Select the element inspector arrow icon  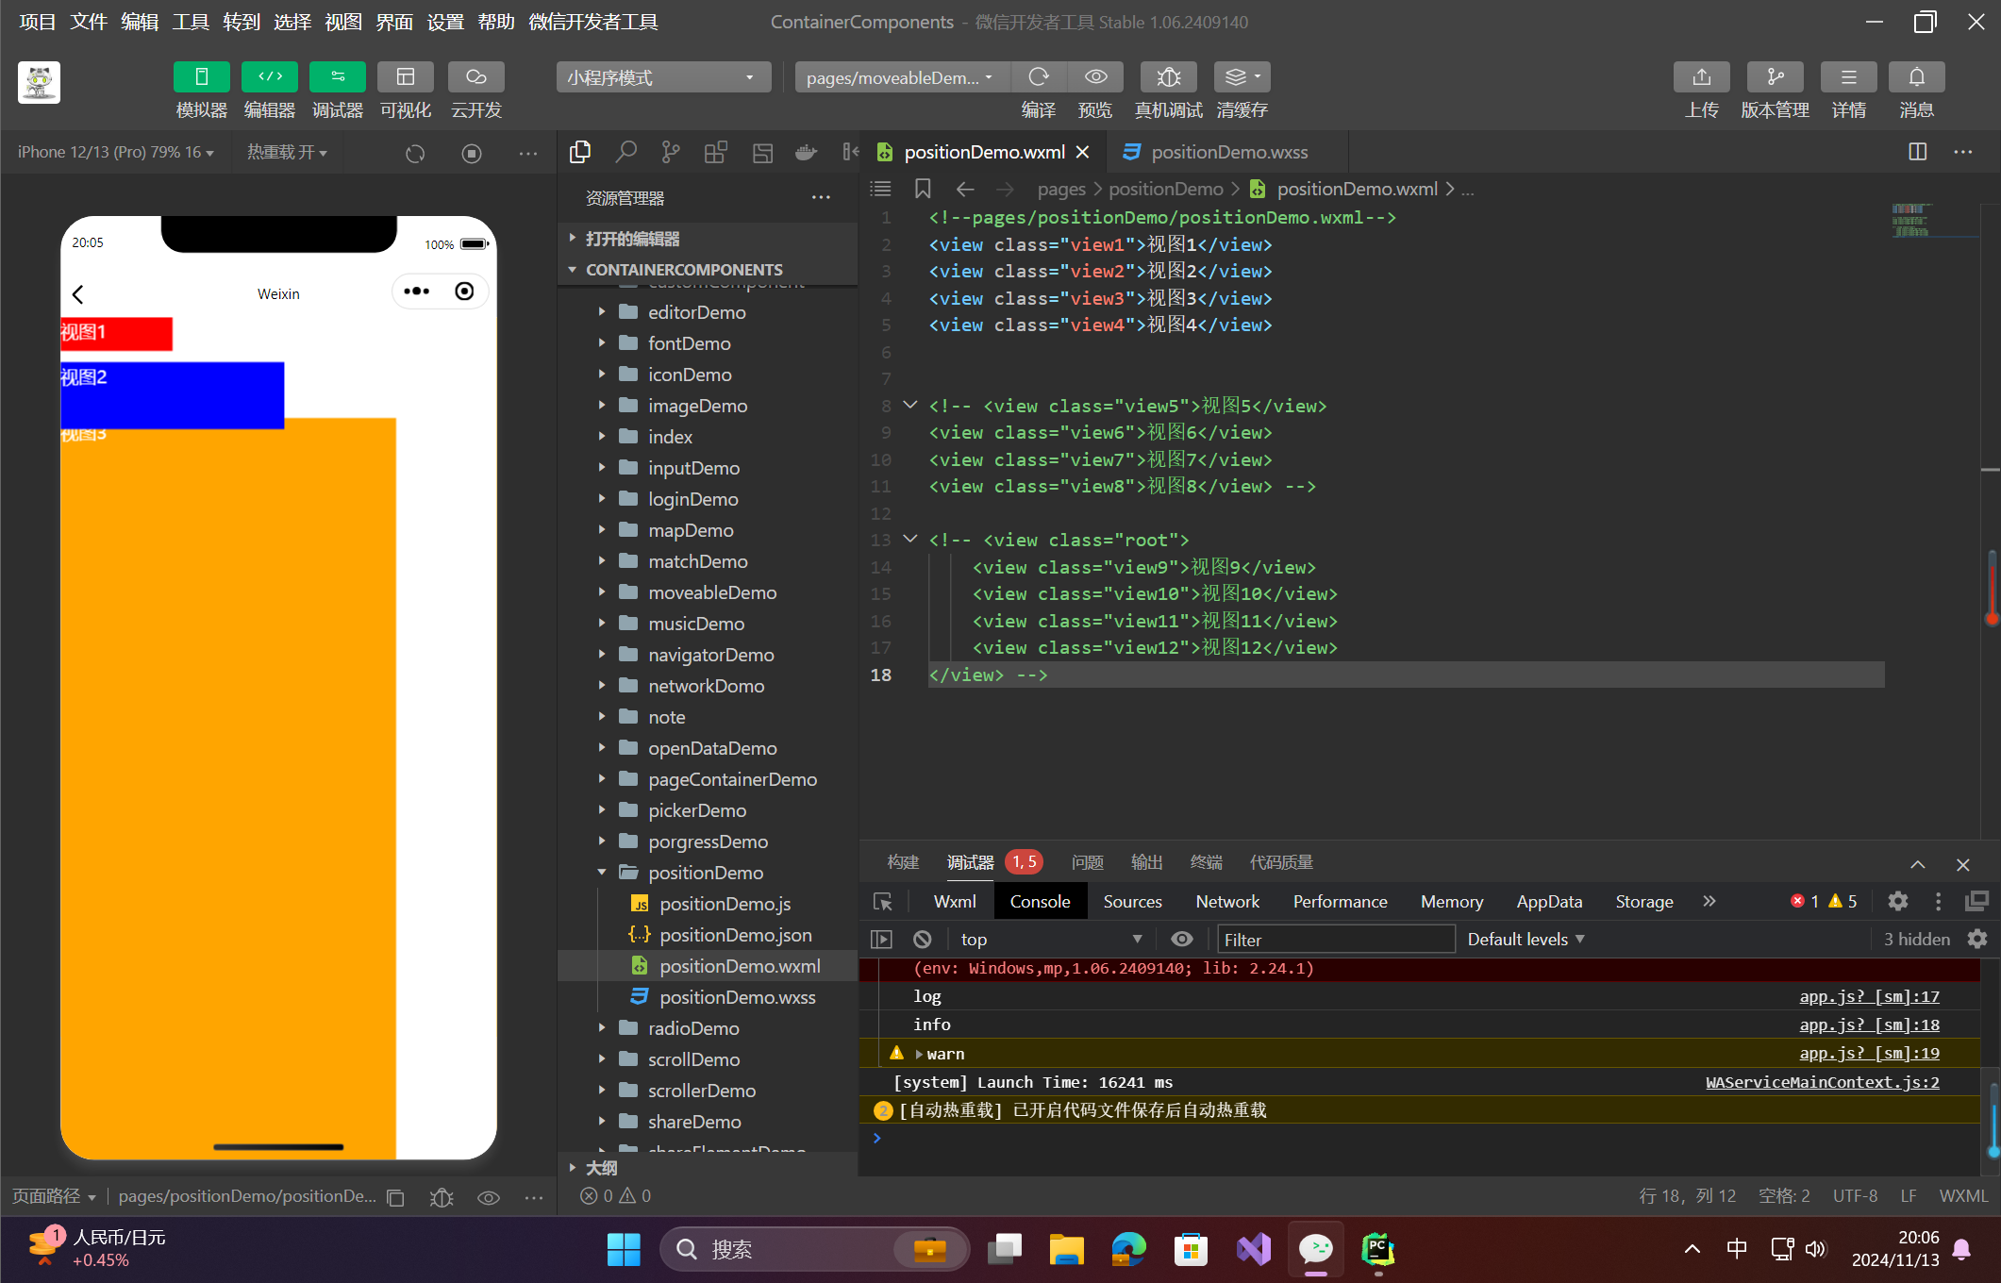(x=883, y=902)
